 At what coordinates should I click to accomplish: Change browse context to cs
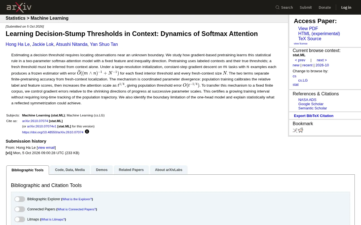pyautogui.click(x=294, y=76)
